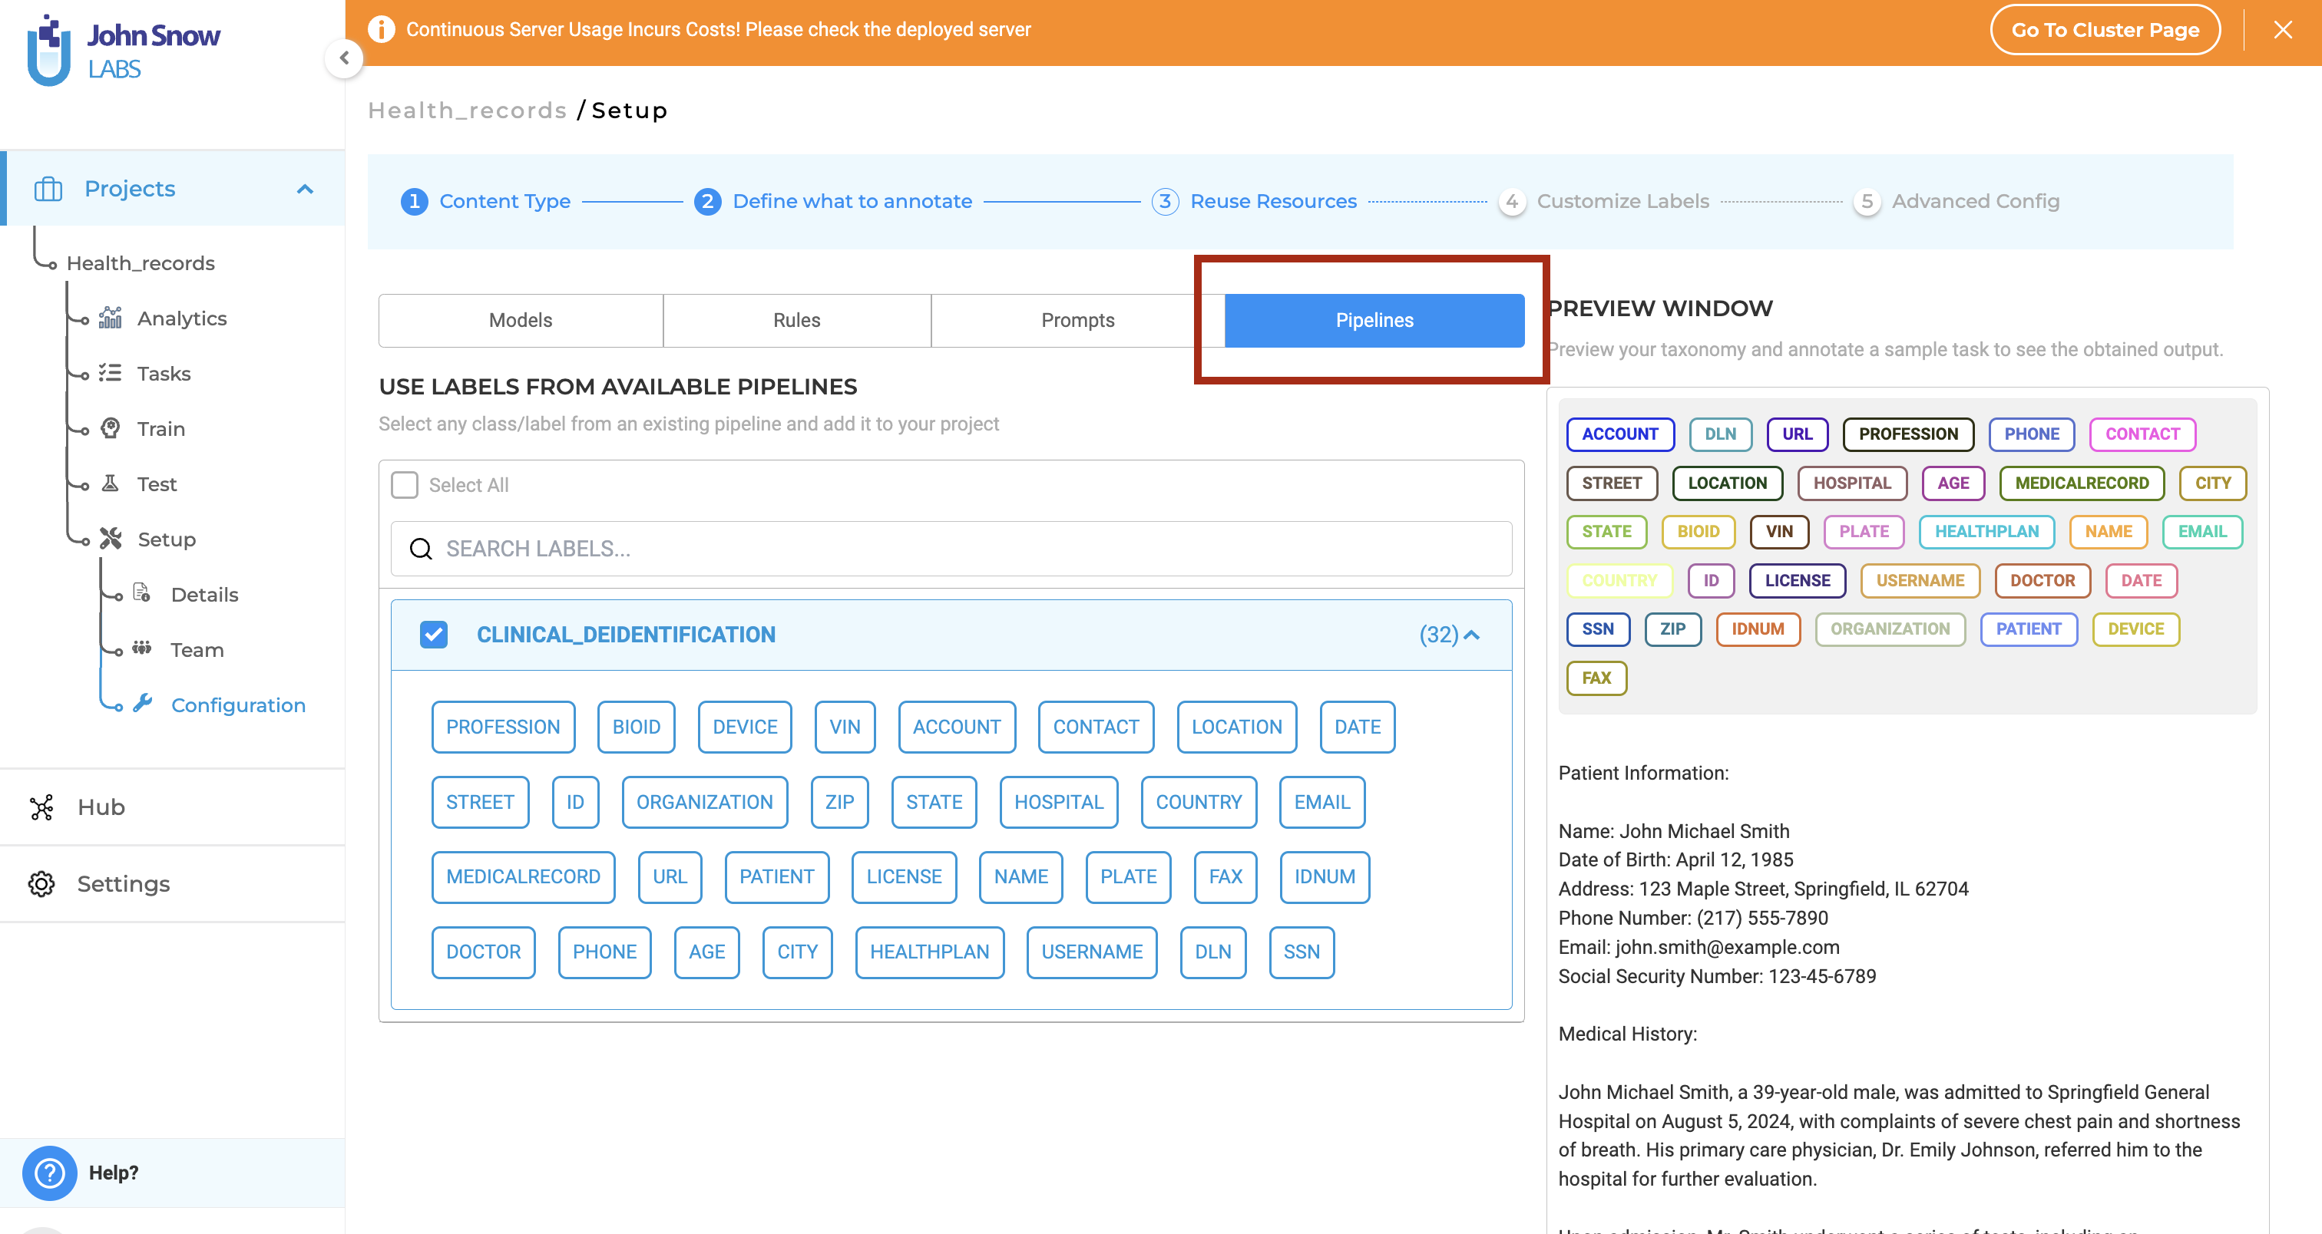The width and height of the screenshot is (2322, 1234).
Task: Toggle the VIN label chip in pipeline list
Action: pyautogui.click(x=845, y=727)
